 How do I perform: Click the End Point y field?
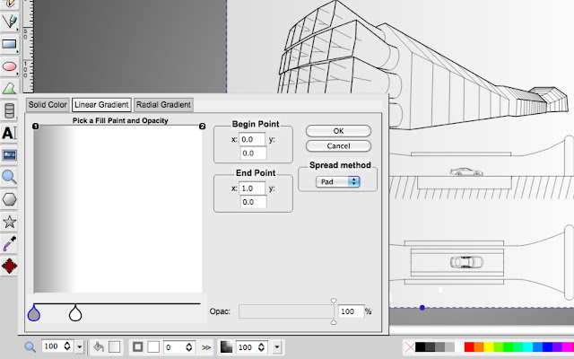tap(253, 202)
